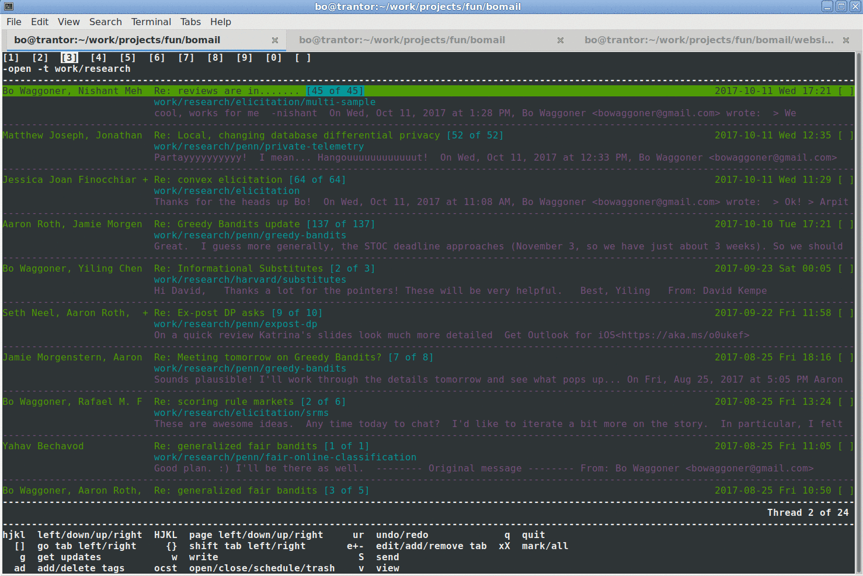
Task: Toggle mark brackets on 'scoring rule markets' thread
Action: pos(845,402)
